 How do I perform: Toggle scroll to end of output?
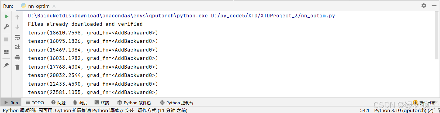click(17, 47)
